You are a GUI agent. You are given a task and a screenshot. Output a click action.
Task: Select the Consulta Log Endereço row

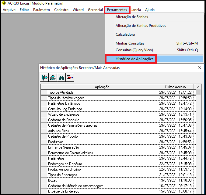click(x=118, y=109)
